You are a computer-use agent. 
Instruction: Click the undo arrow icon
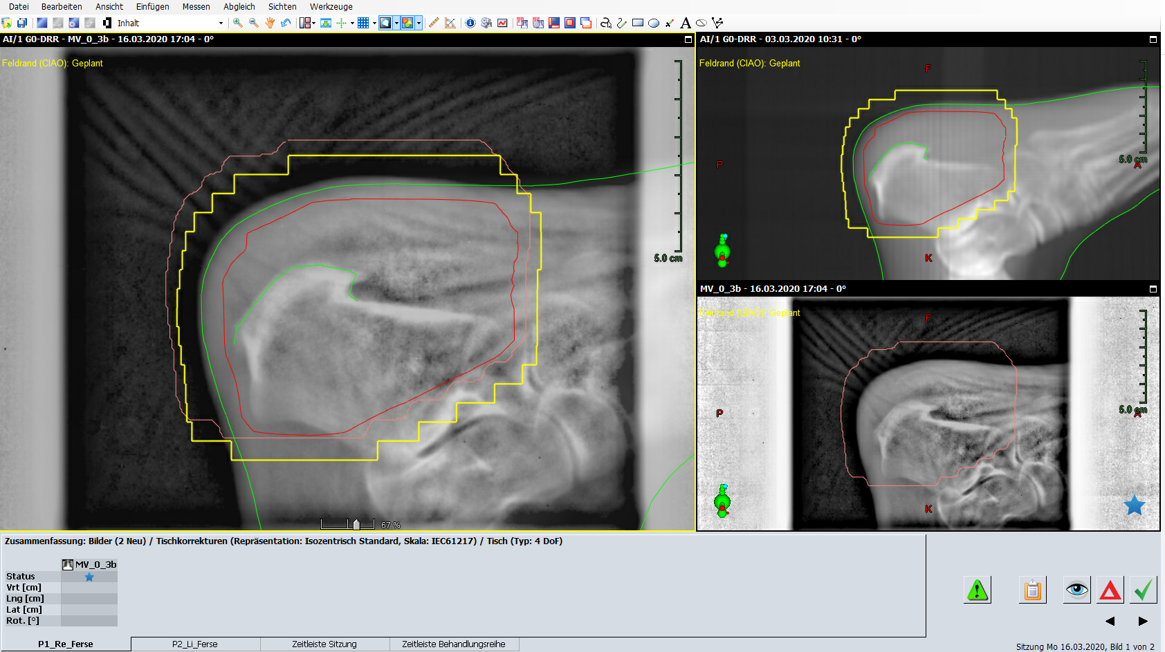pyautogui.click(x=286, y=23)
